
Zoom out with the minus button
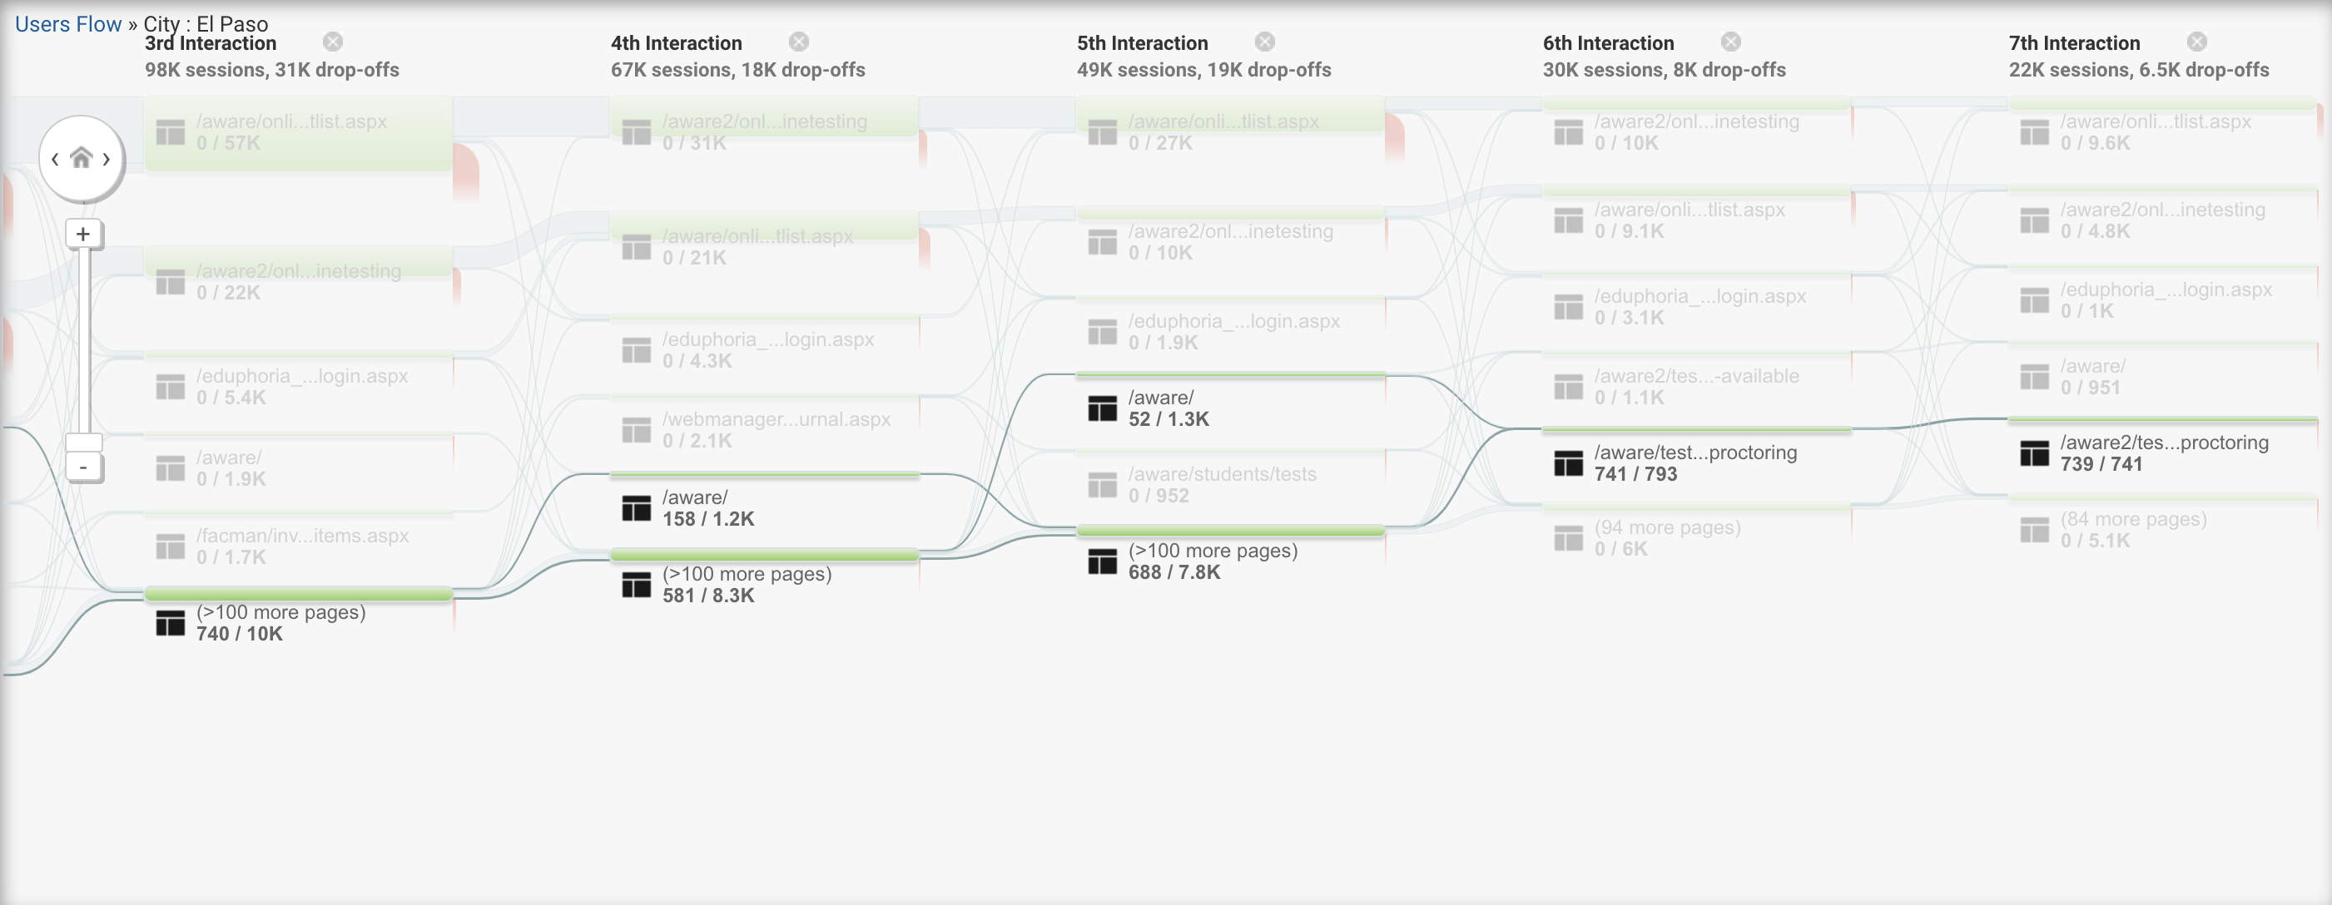tap(83, 467)
